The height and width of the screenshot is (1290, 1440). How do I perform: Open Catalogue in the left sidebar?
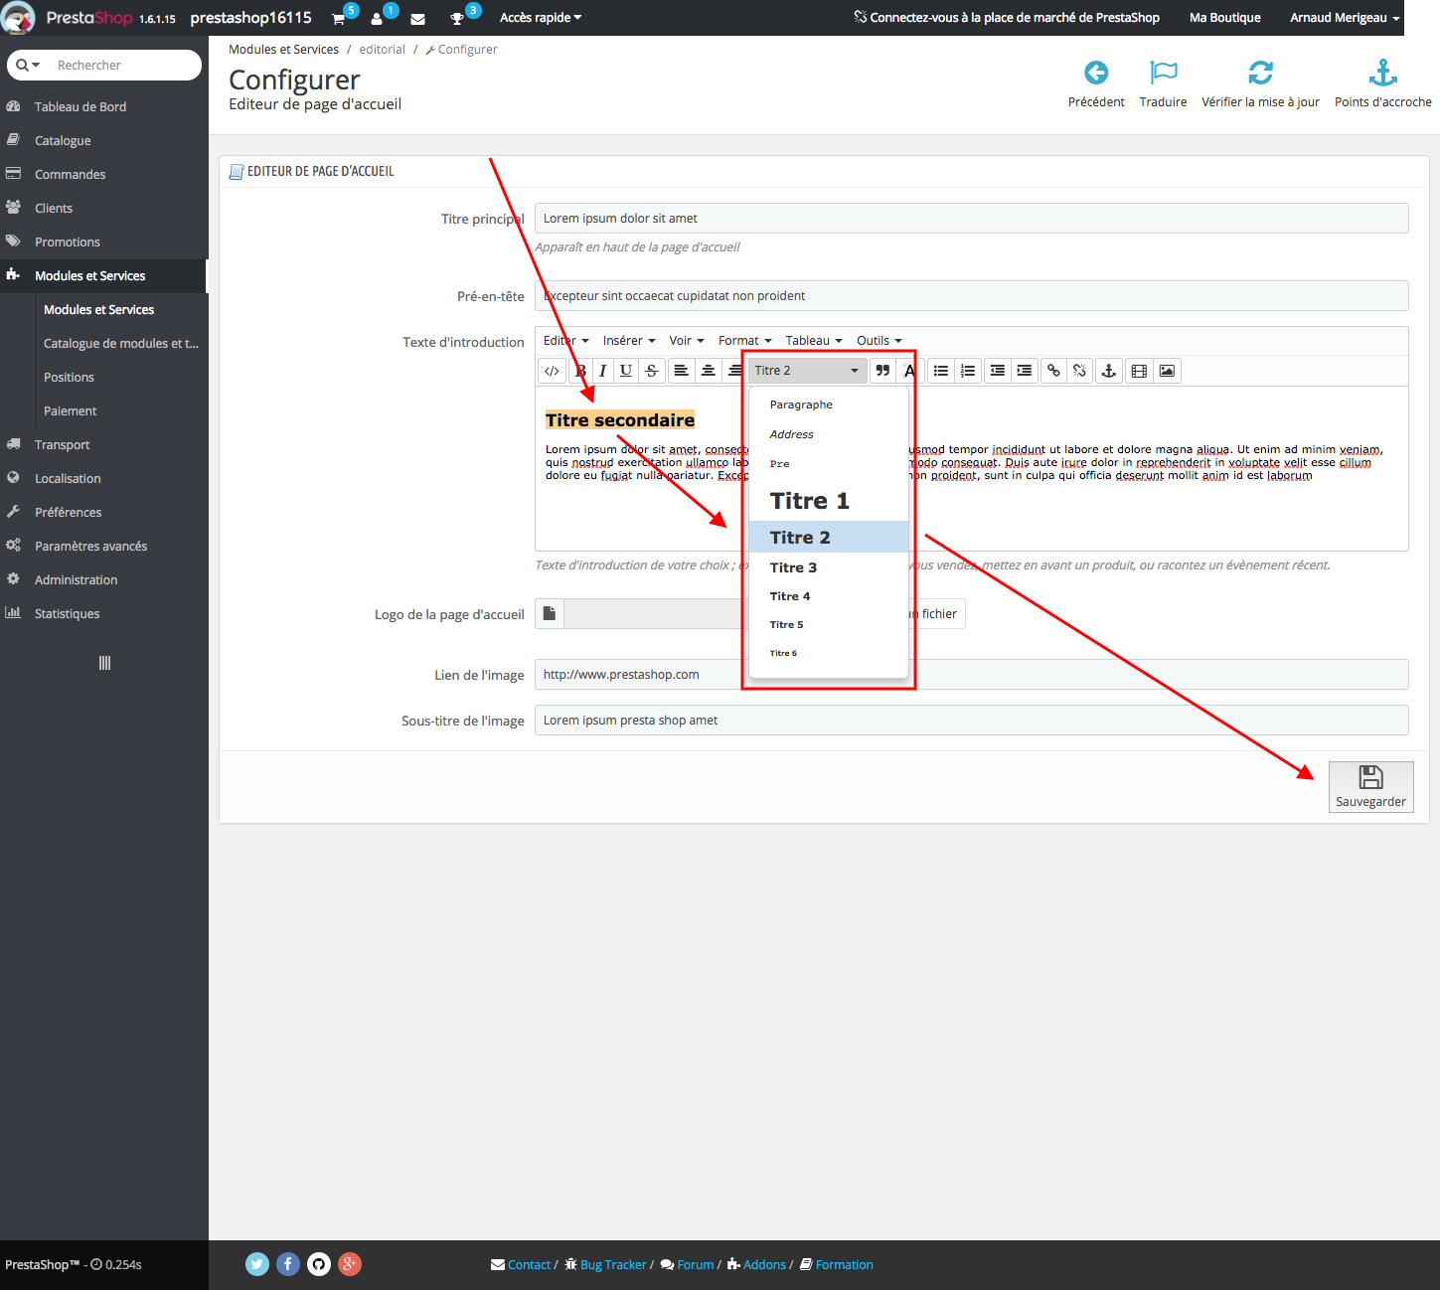63,141
